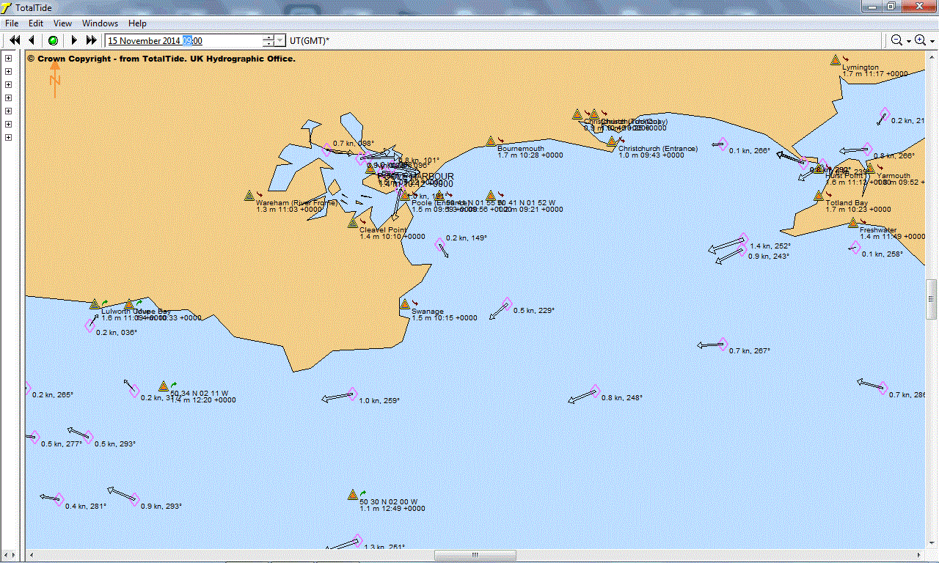
Task: Open the Windows menu
Action: click(x=100, y=23)
